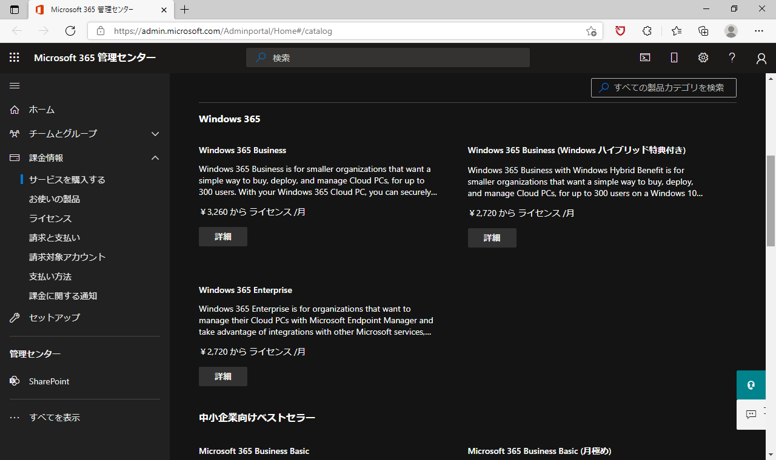776x460 pixels.
Task: Click the page vertical scrollbar thumb
Action: pyautogui.click(x=771, y=200)
